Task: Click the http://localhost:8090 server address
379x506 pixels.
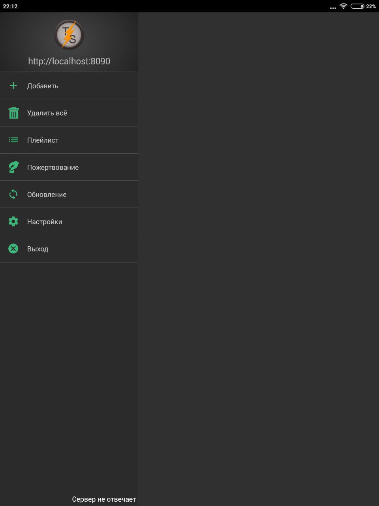Action: click(69, 61)
